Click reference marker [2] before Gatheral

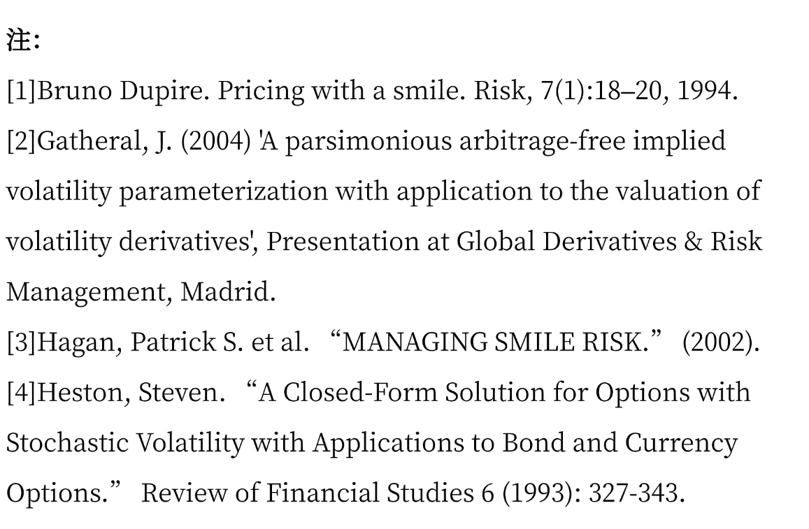click(x=20, y=142)
